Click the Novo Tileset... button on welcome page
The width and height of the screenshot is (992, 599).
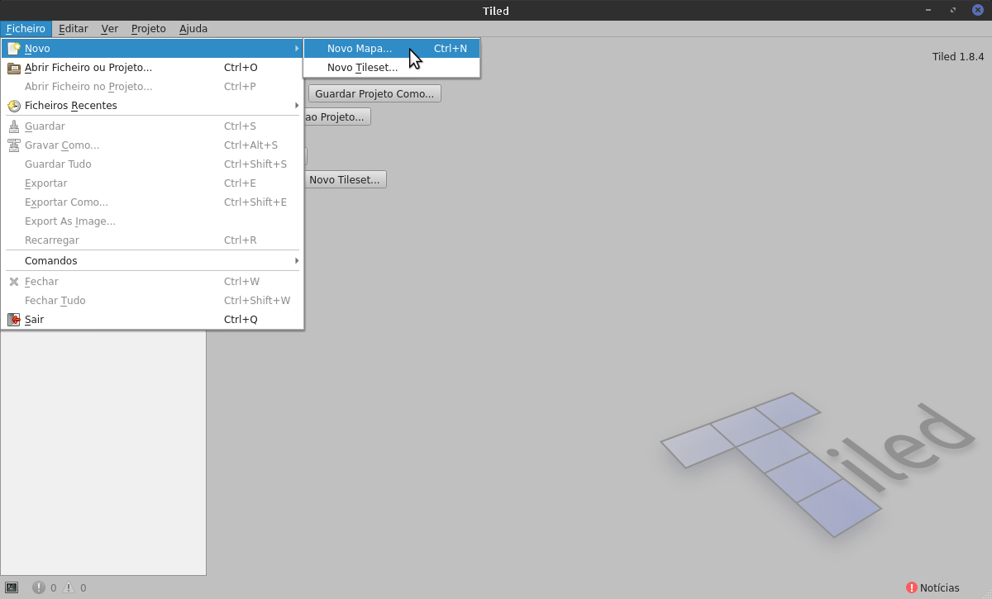point(345,179)
